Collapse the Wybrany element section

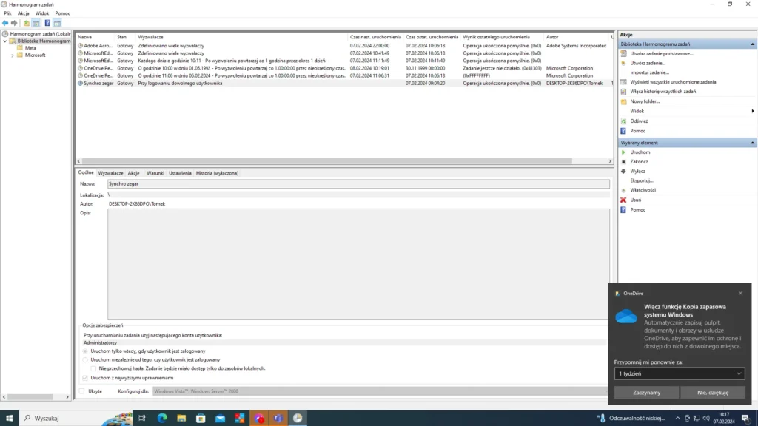point(753,142)
